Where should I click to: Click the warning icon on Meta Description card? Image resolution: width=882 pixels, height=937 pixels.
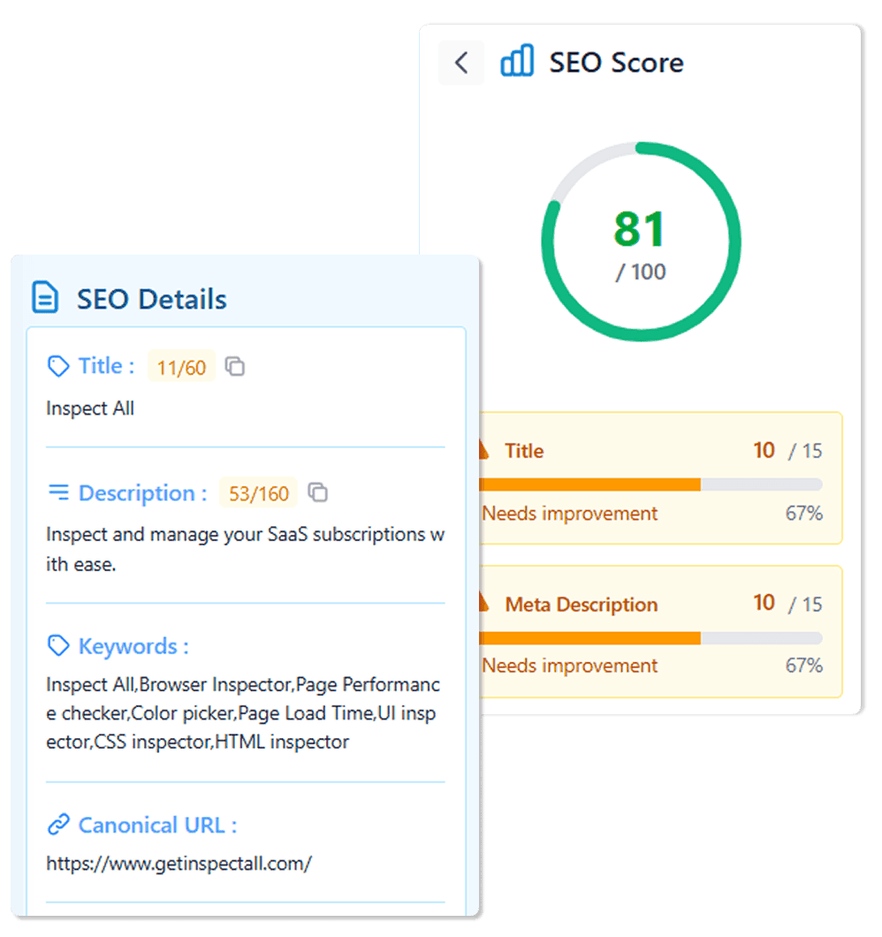[x=483, y=604]
